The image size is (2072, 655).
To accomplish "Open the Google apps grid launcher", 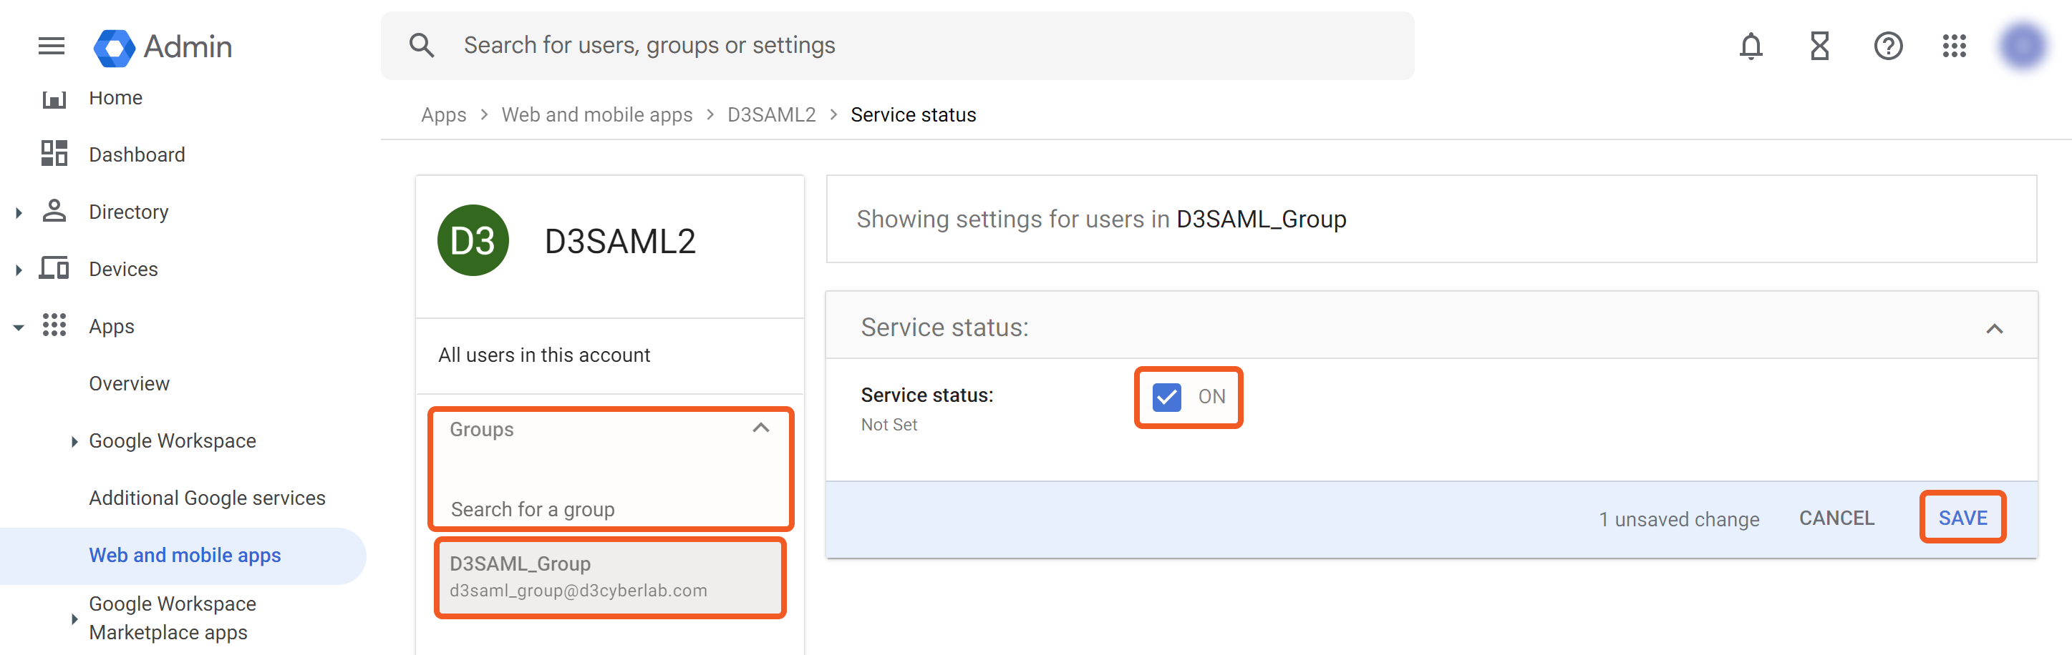I will [x=1954, y=46].
